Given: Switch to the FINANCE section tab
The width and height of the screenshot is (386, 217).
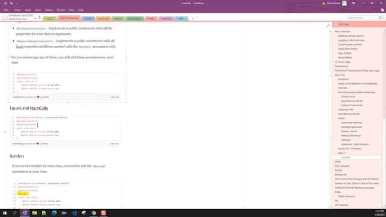Looking at the screenshot, I should click(166, 19).
